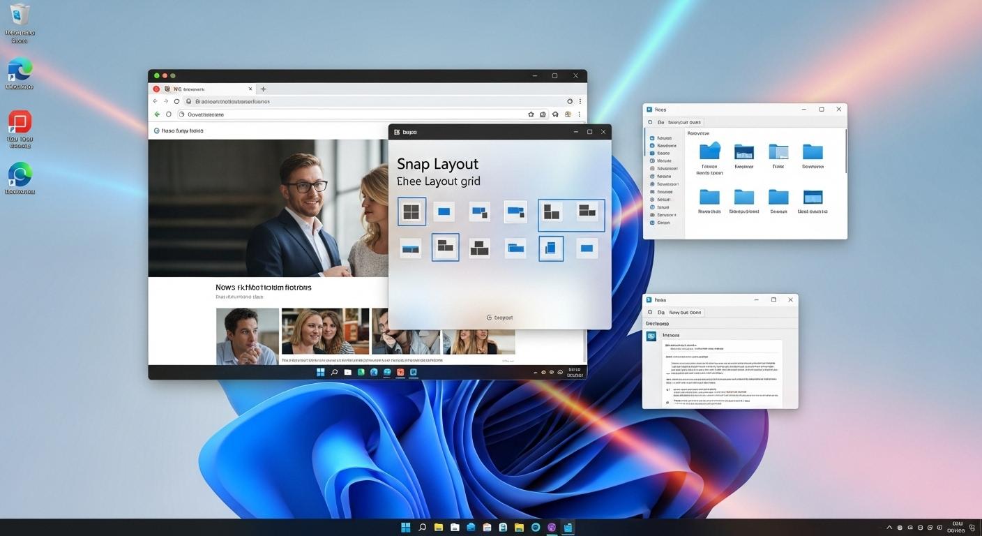Click the Search icon on the taskbar

coord(422,527)
